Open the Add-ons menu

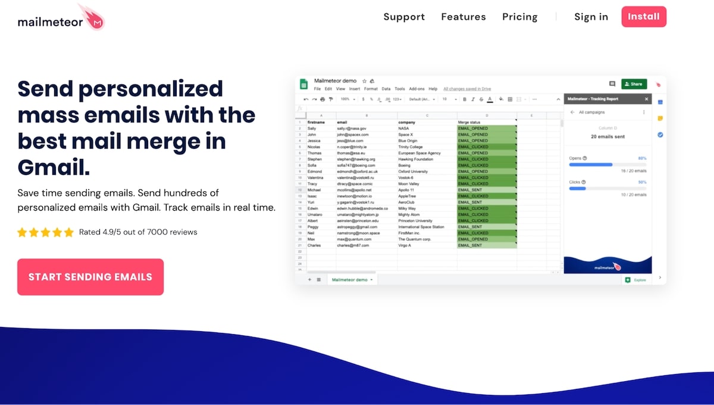417,89
